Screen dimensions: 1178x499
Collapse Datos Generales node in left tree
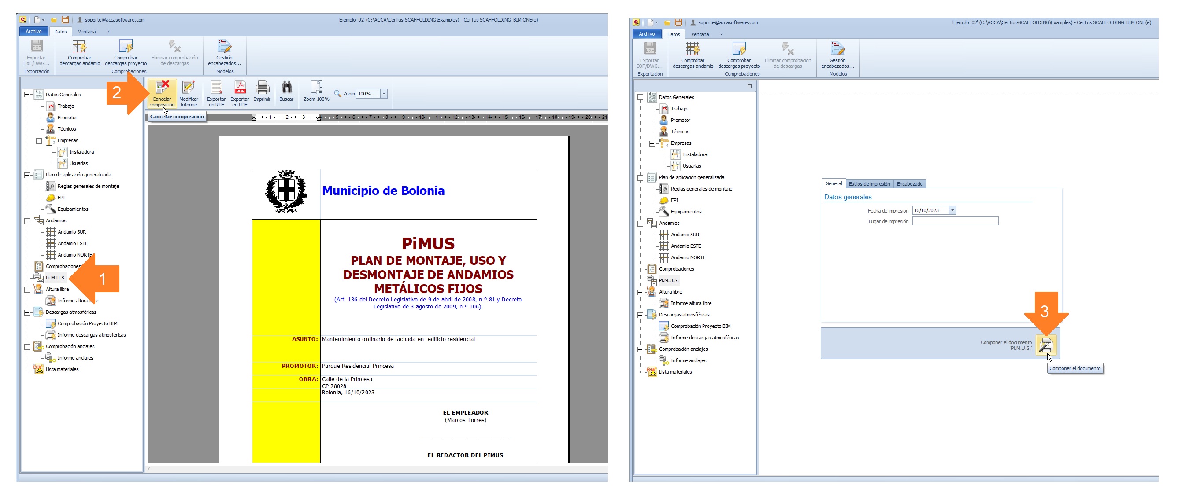click(27, 95)
